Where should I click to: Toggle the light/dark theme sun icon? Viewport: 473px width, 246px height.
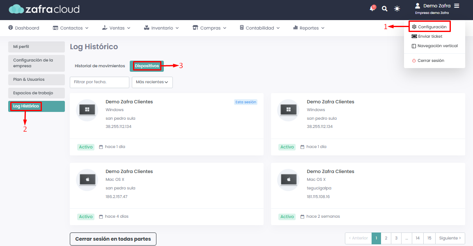coord(397,9)
